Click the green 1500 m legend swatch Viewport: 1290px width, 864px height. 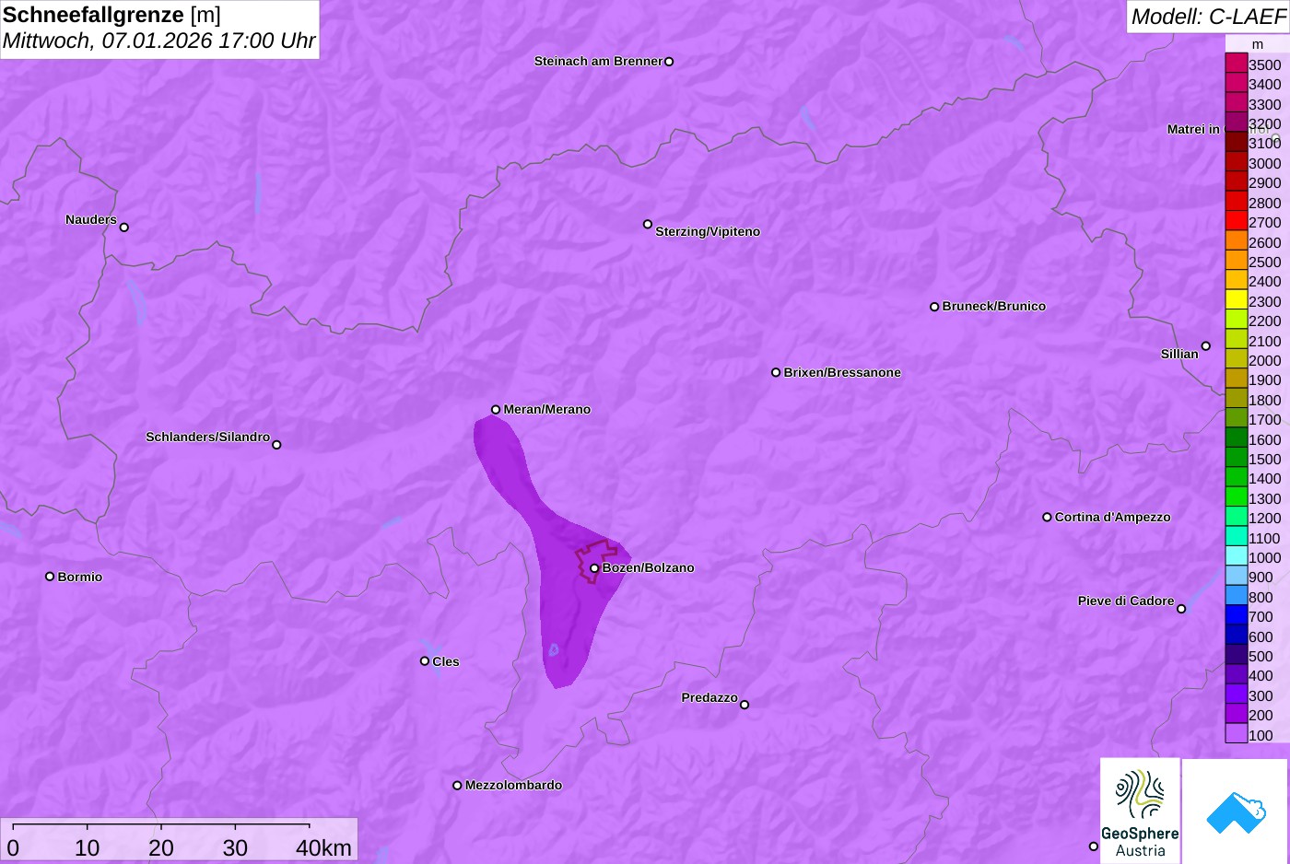[1236, 458]
